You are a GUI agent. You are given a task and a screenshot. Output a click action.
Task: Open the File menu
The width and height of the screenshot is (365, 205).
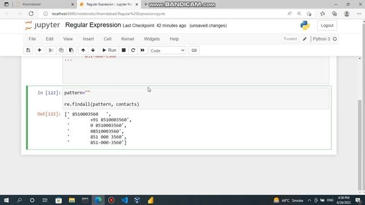32,39
